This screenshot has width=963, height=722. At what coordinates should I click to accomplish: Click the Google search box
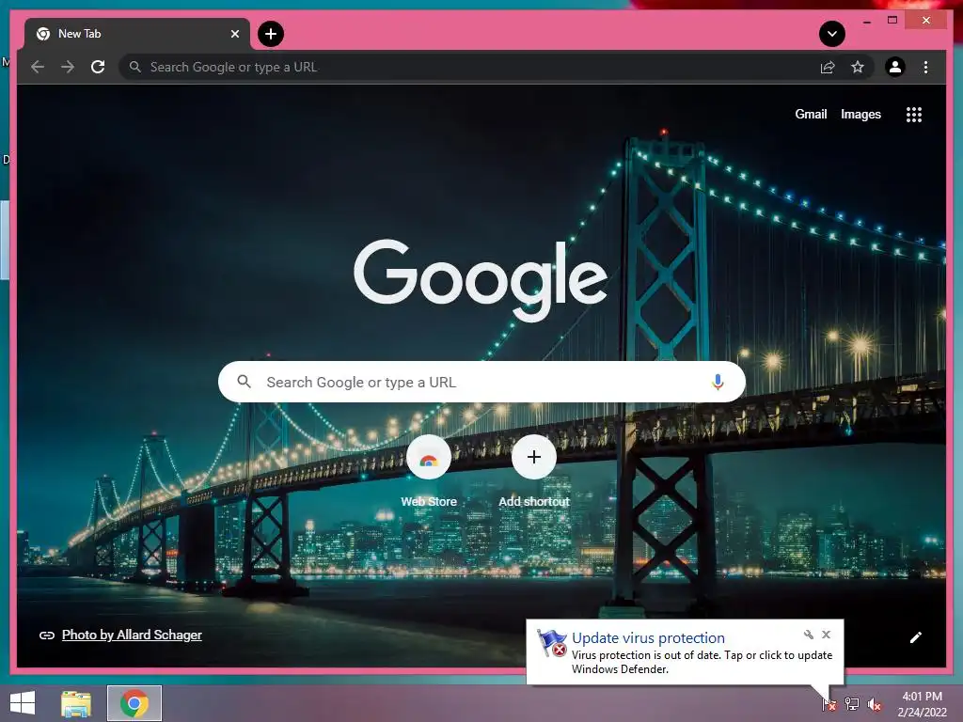[481, 382]
